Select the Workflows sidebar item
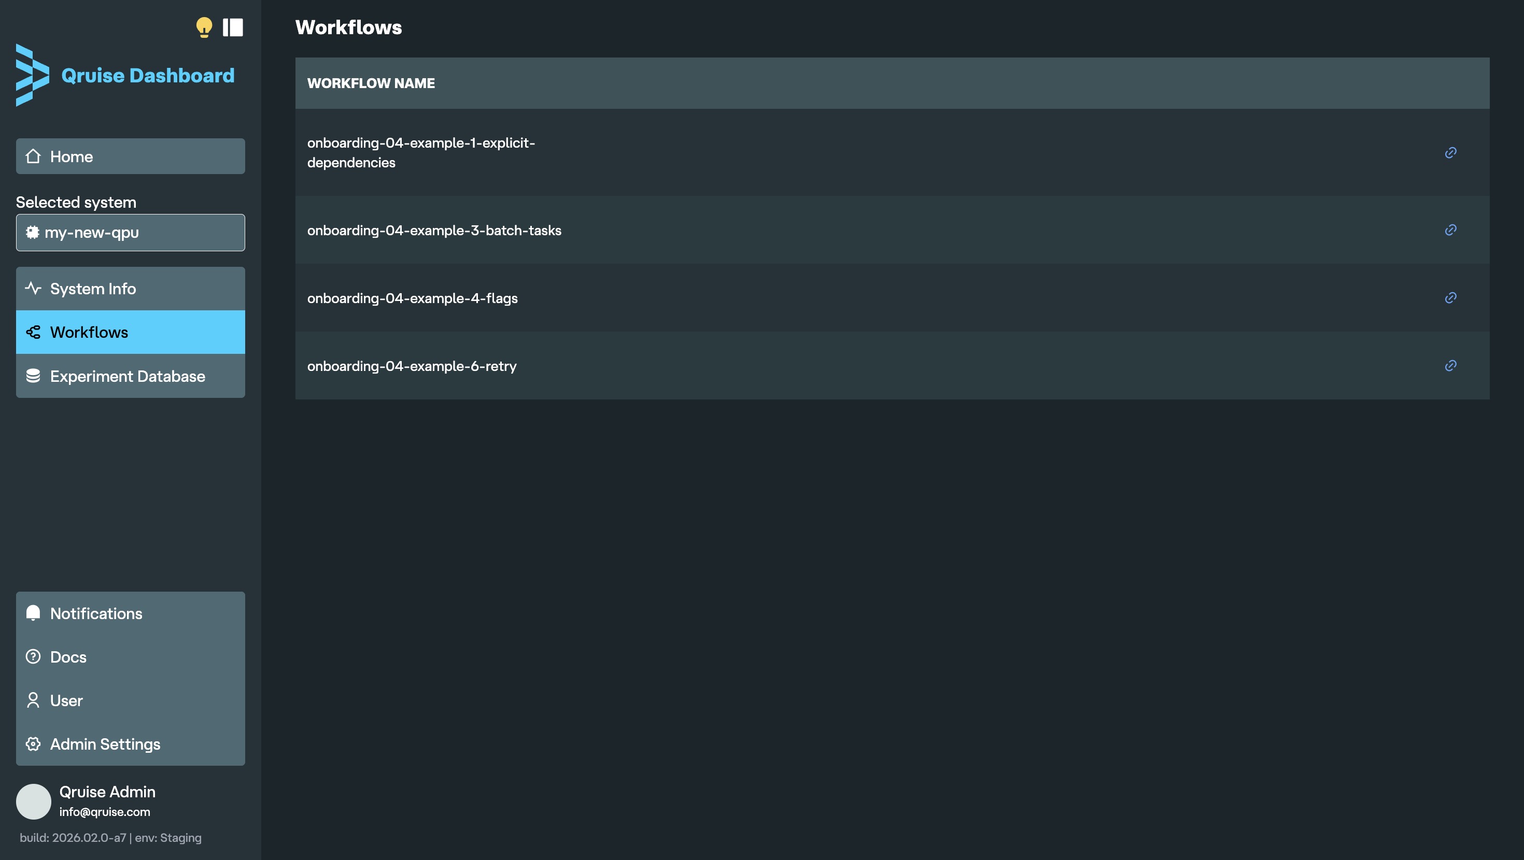 pyautogui.click(x=130, y=333)
